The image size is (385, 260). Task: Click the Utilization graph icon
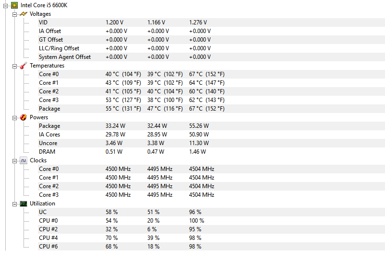click(x=24, y=203)
